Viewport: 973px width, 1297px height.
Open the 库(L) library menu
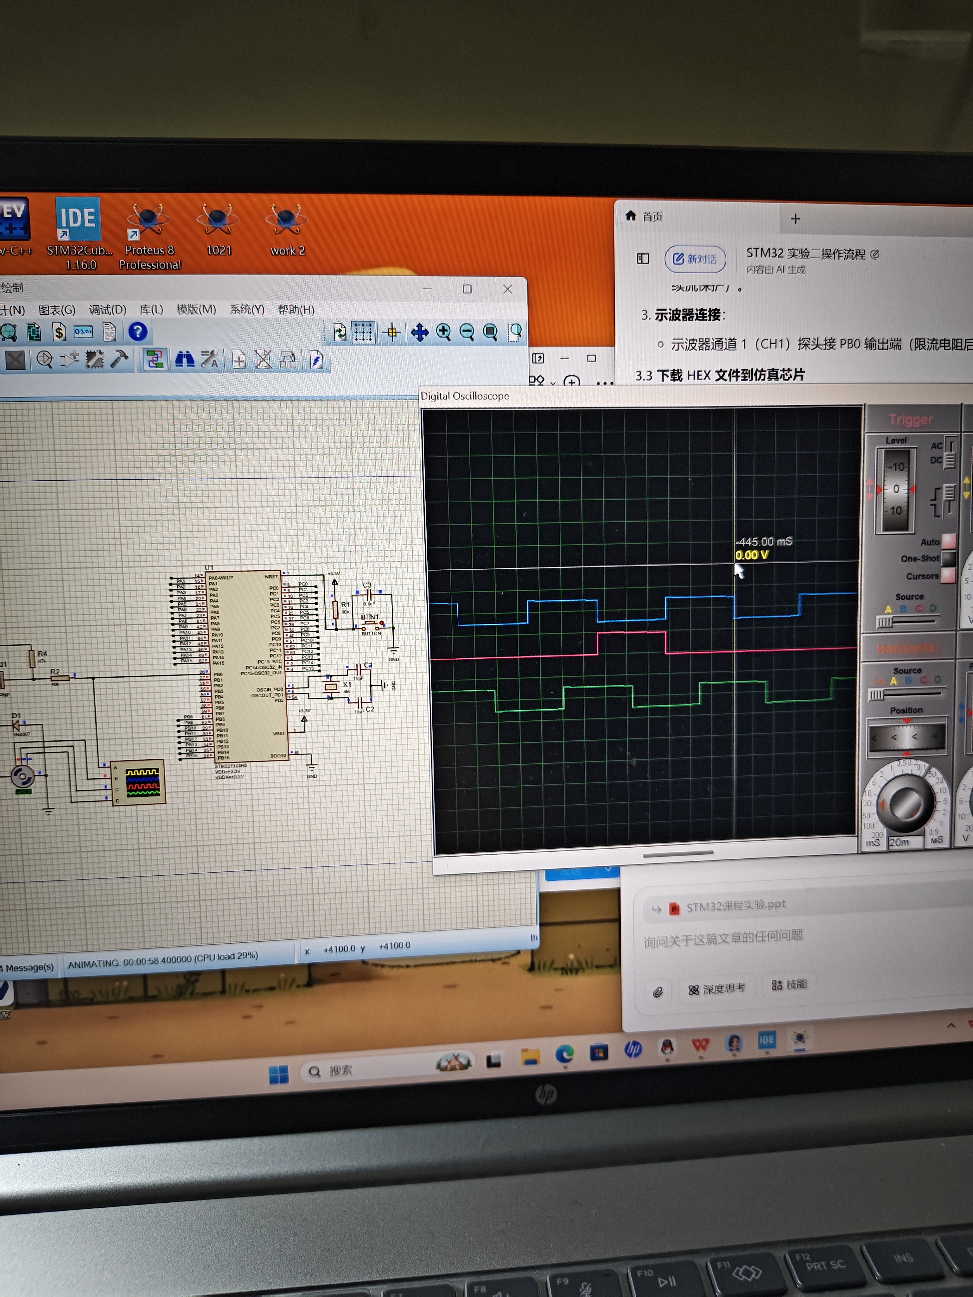pos(151,310)
